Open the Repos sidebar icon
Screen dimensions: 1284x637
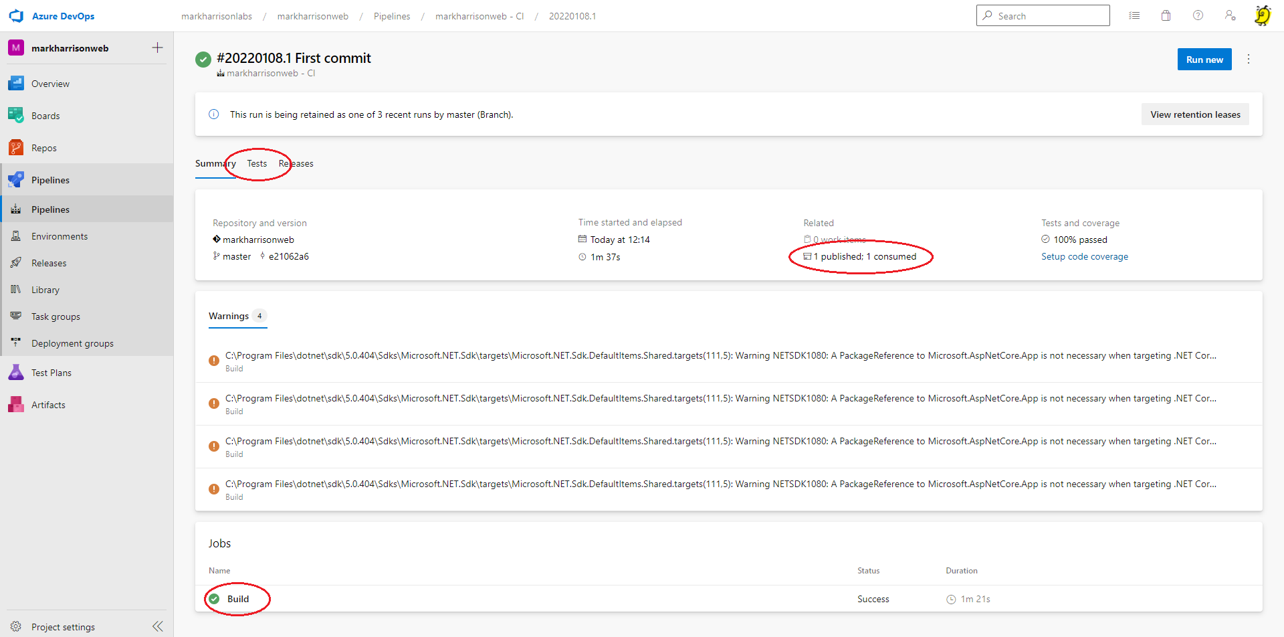[x=16, y=148]
